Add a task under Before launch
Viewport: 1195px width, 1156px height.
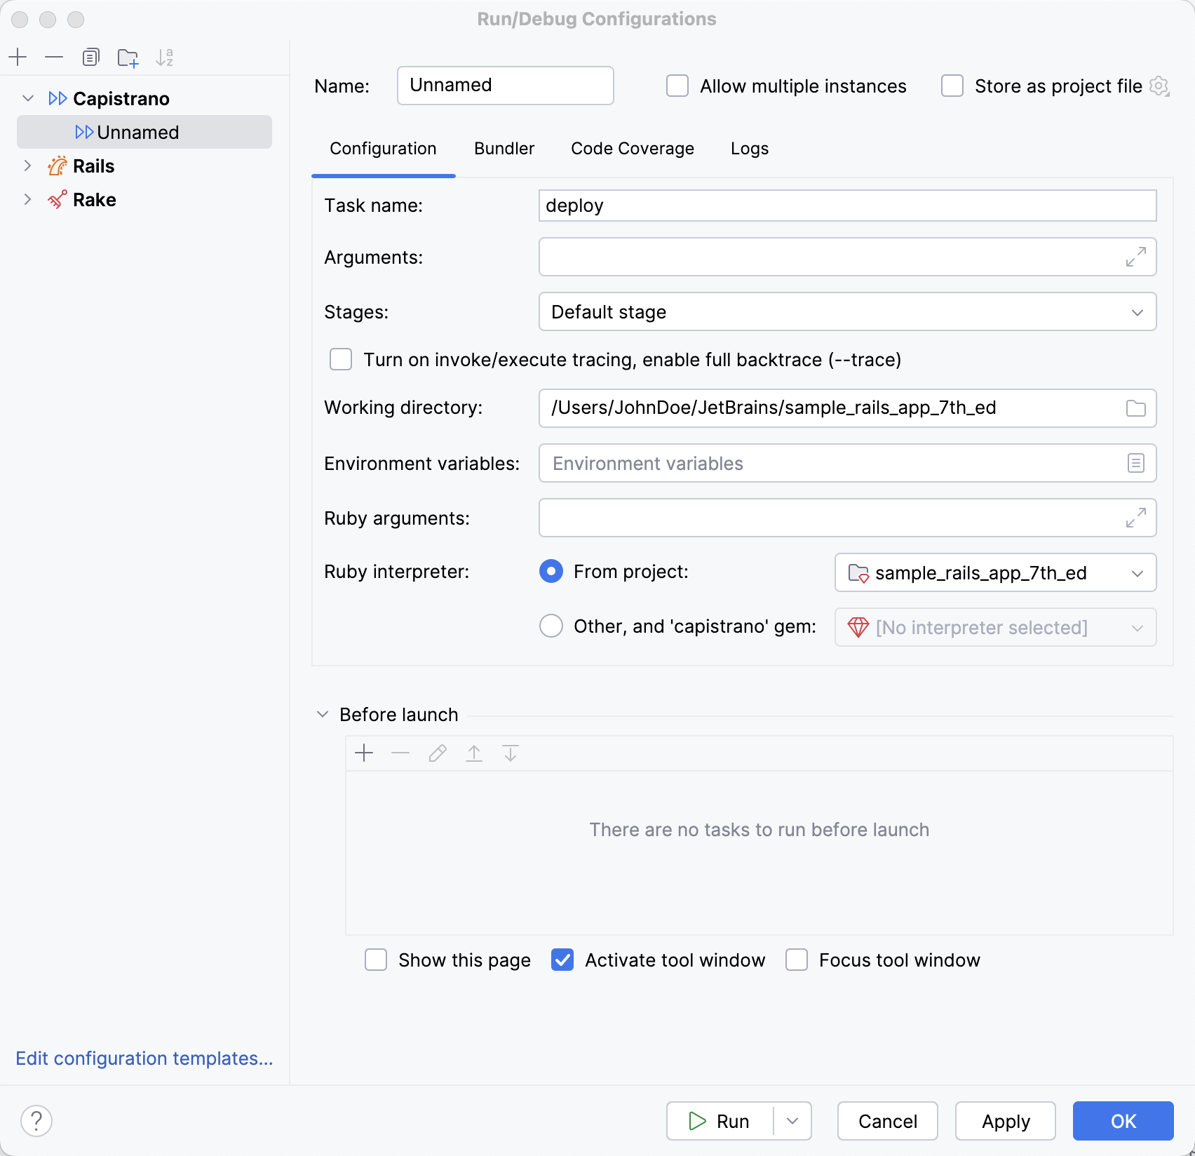click(x=364, y=753)
